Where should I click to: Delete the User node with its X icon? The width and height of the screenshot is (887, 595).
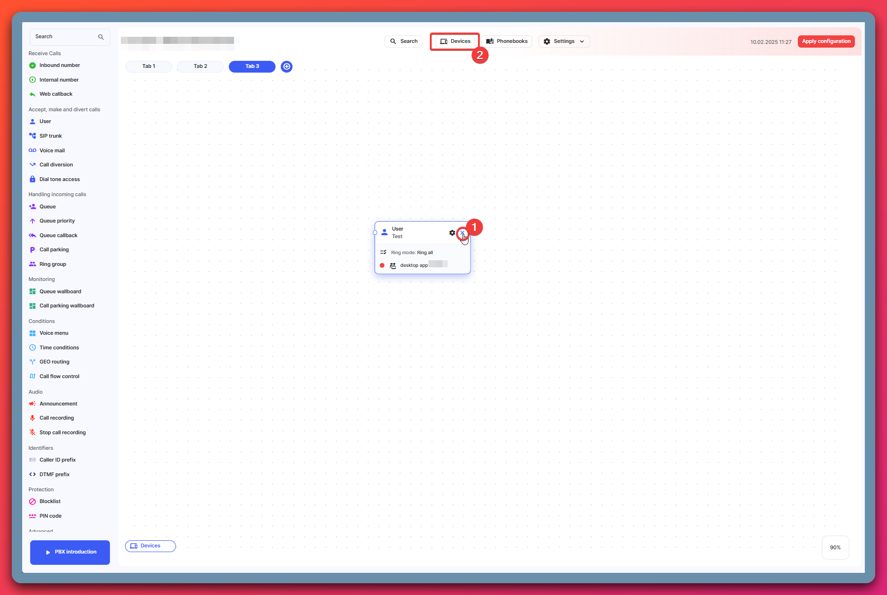pos(462,233)
